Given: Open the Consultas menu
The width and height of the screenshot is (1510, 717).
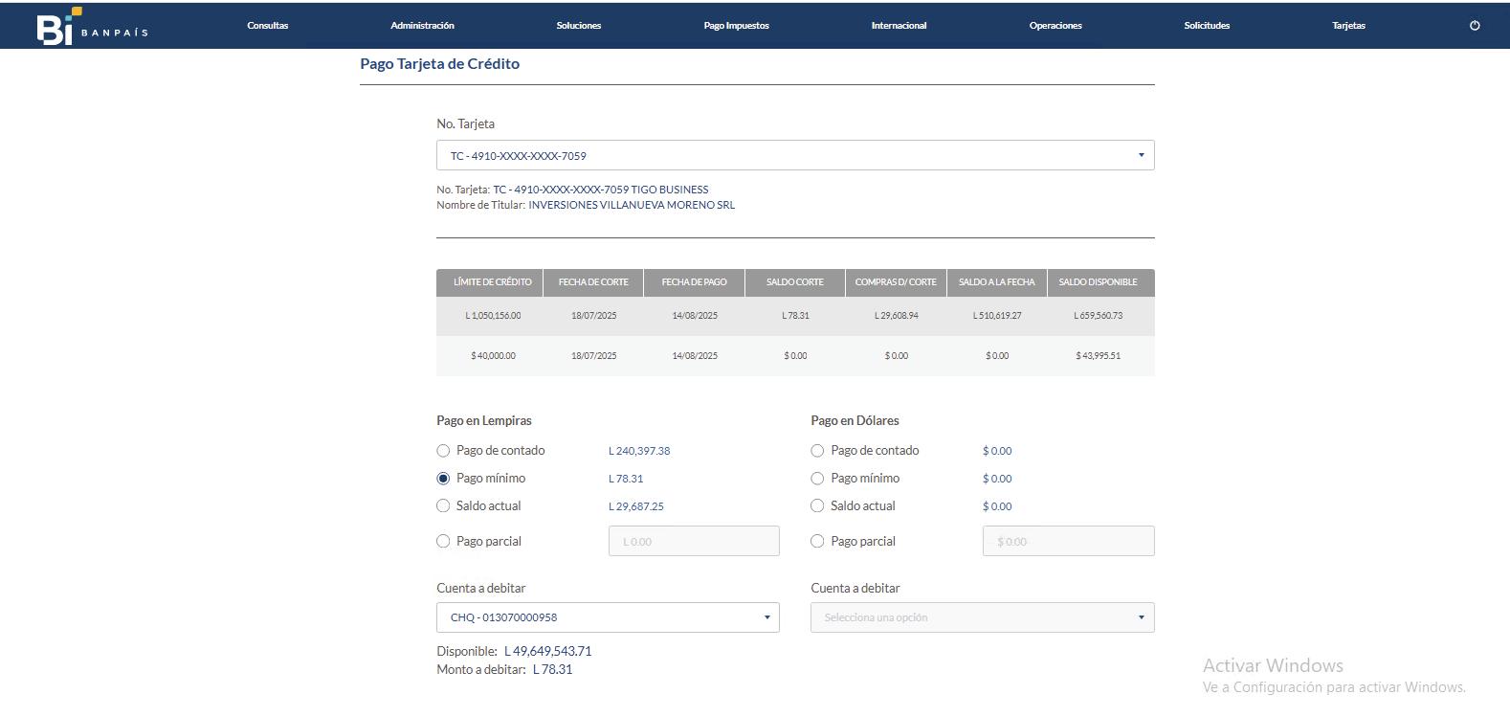Looking at the screenshot, I should pos(268,26).
